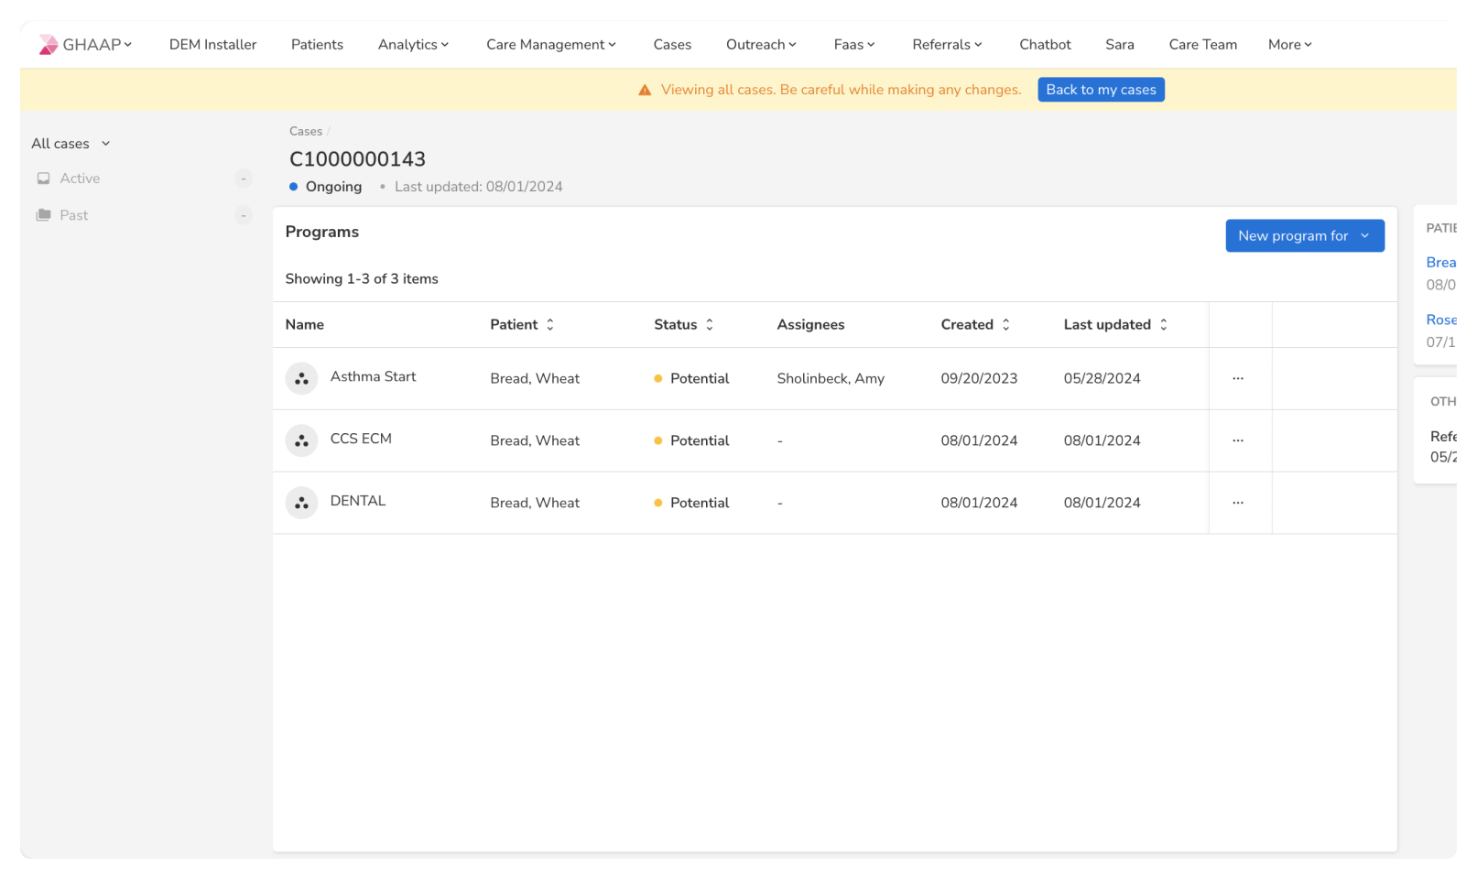Sort the table by Status column
The image size is (1477, 879).
pyautogui.click(x=710, y=325)
